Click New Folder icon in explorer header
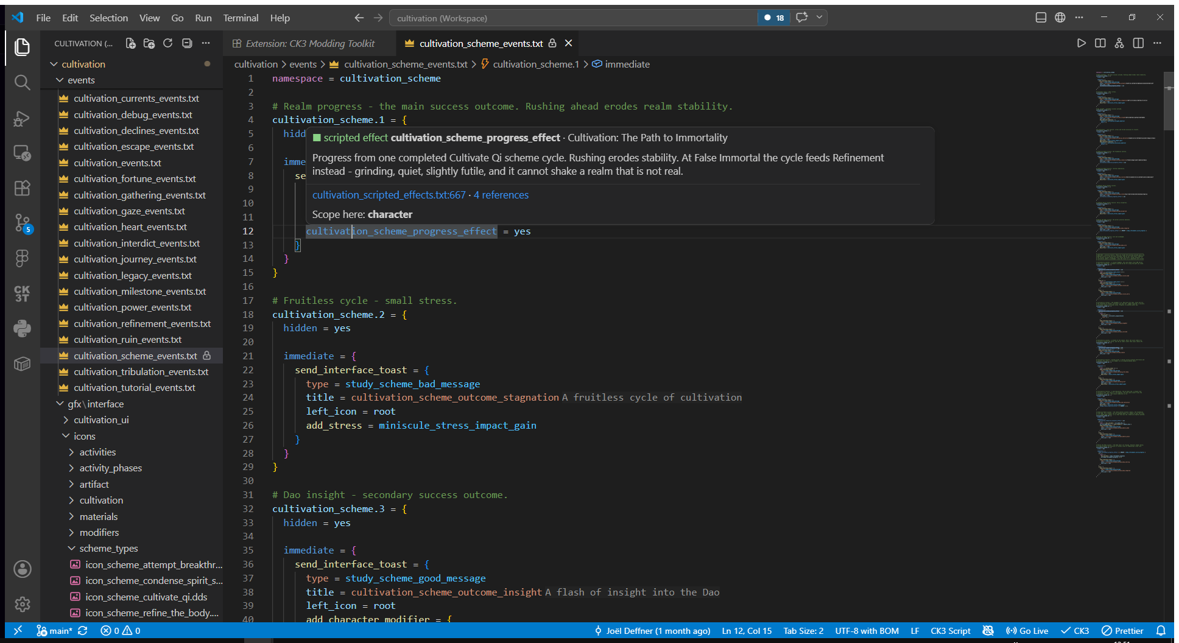 point(149,43)
